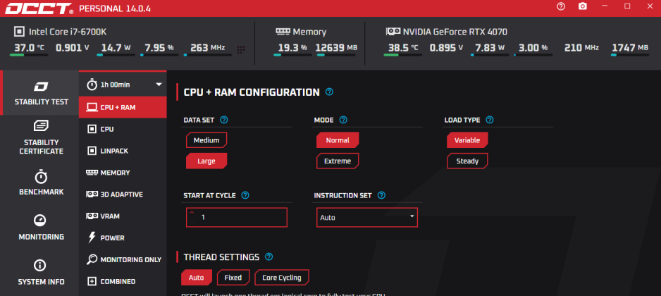Set load type to Variable
This screenshot has width=661, height=296.
467,140
